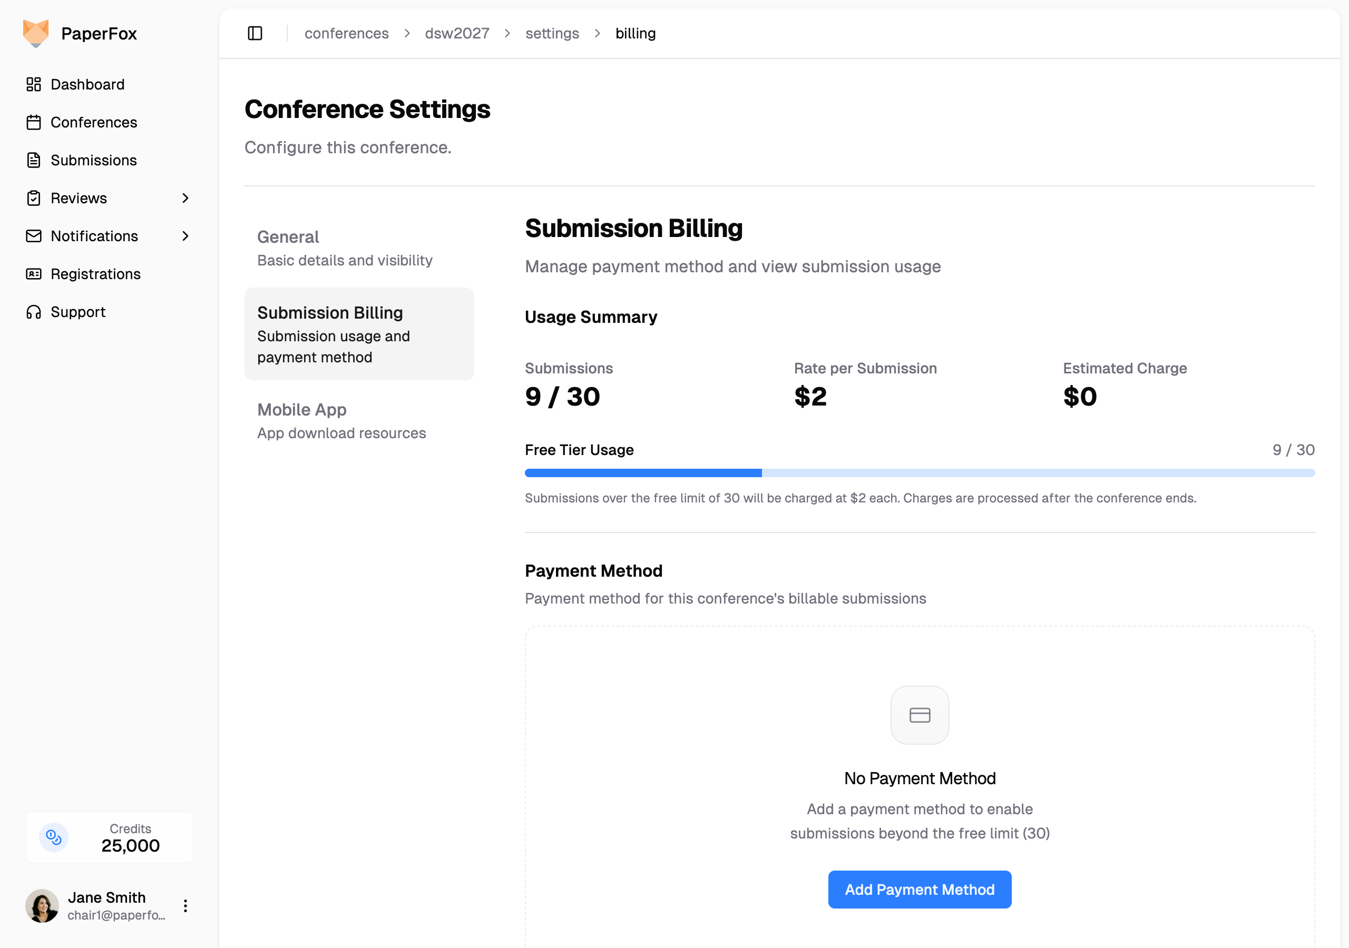Click the credit card placeholder icon
This screenshot has height=948, width=1349.
pos(920,715)
